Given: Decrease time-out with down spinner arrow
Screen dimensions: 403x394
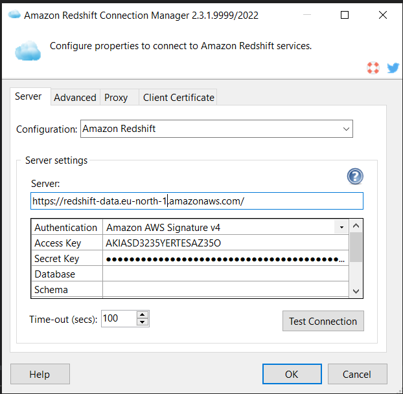Looking at the screenshot, I should click(143, 322).
